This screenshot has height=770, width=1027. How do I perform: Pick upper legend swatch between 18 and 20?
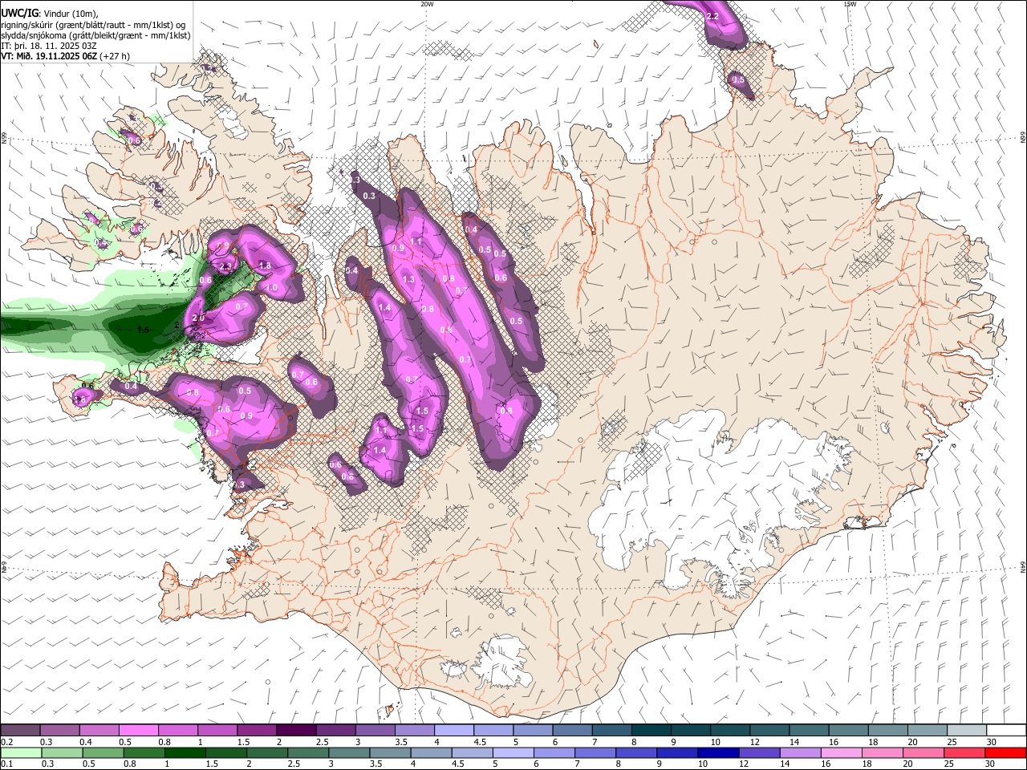pos(888,731)
